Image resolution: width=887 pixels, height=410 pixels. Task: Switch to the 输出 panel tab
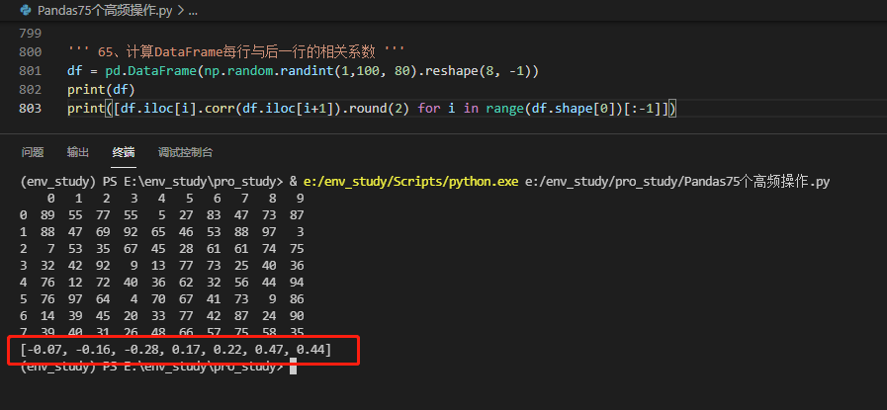click(x=77, y=152)
